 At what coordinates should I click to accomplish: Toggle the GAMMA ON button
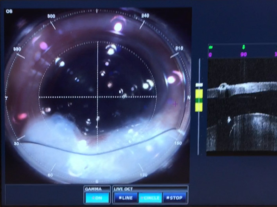[x=97, y=198]
